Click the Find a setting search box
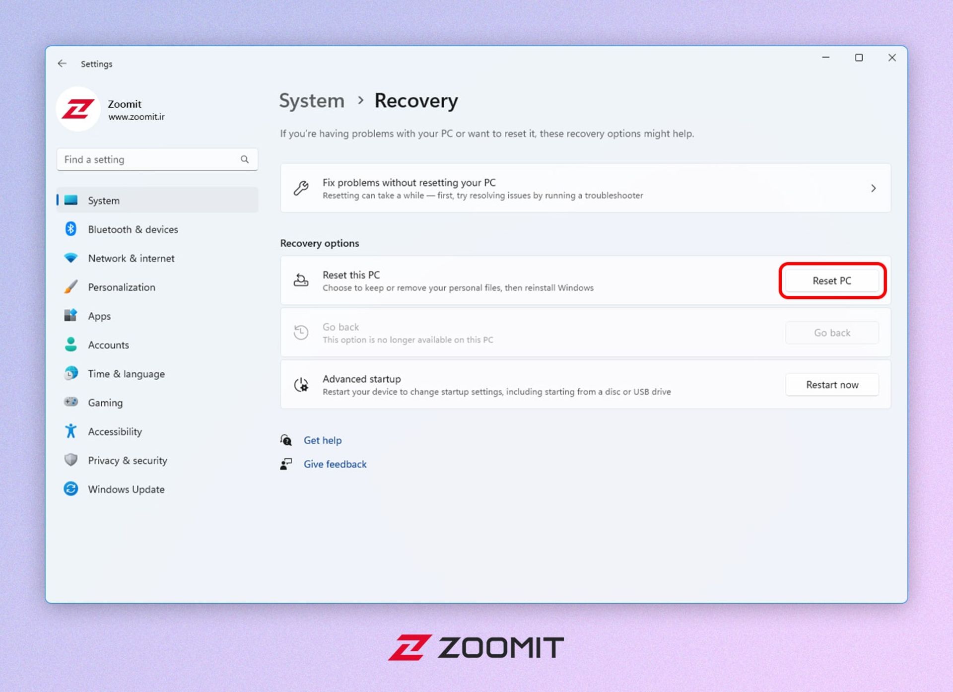The width and height of the screenshot is (953, 692). point(149,159)
